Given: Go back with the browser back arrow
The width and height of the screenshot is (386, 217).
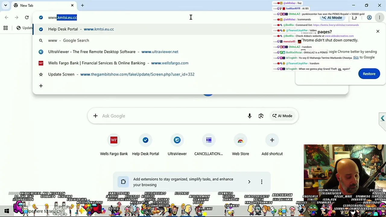Looking at the screenshot, I should (7, 17).
